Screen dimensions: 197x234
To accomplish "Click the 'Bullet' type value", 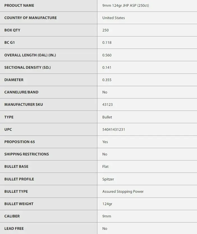I will pyautogui.click(x=107, y=117).
